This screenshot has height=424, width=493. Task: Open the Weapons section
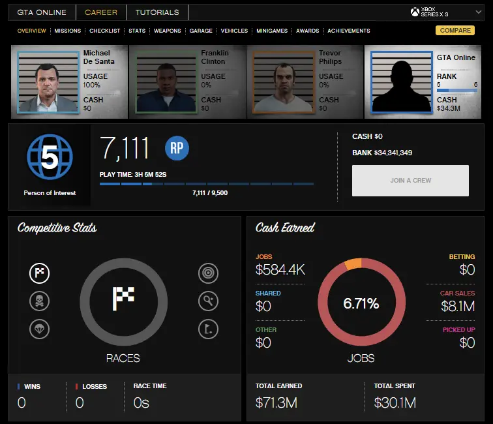tap(168, 31)
